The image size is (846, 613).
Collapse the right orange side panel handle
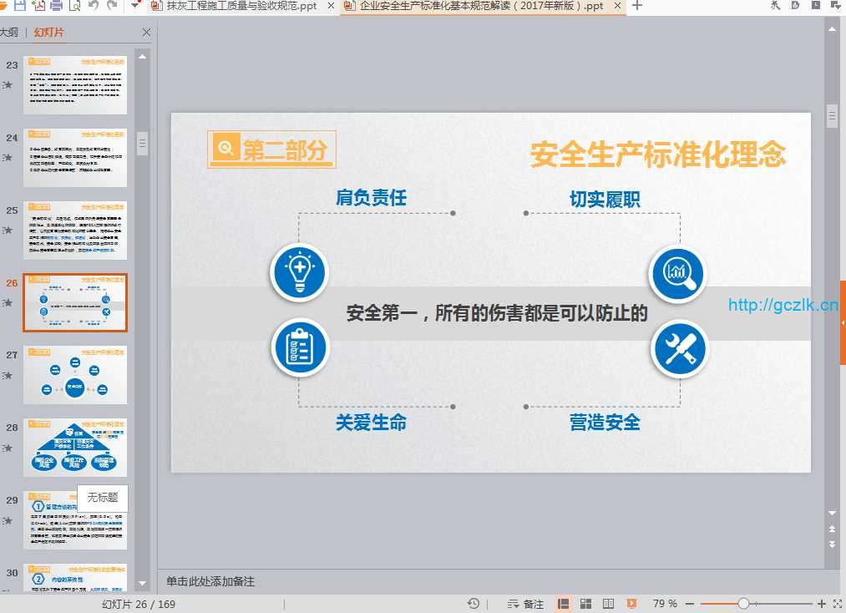coord(842,322)
